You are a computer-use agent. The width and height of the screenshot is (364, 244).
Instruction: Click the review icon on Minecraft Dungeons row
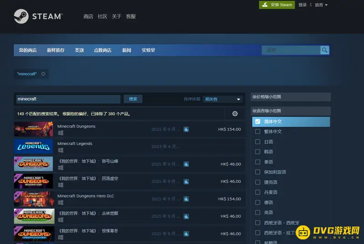[186, 129]
